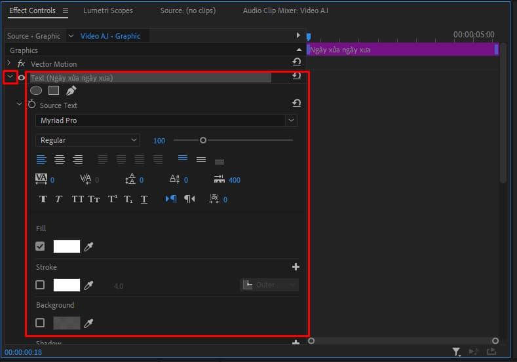Expand the Vector Motion effect
Screen dimensions: 517x362
pos(9,63)
